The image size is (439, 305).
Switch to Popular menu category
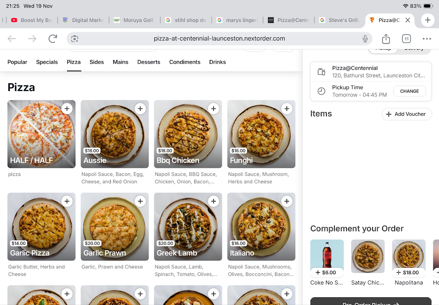click(17, 62)
